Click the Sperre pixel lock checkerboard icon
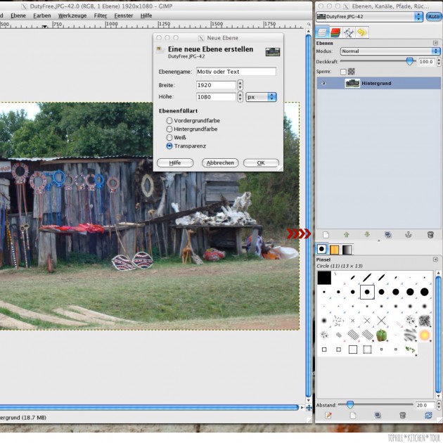Screen dimensions: 443x443 click(x=351, y=72)
